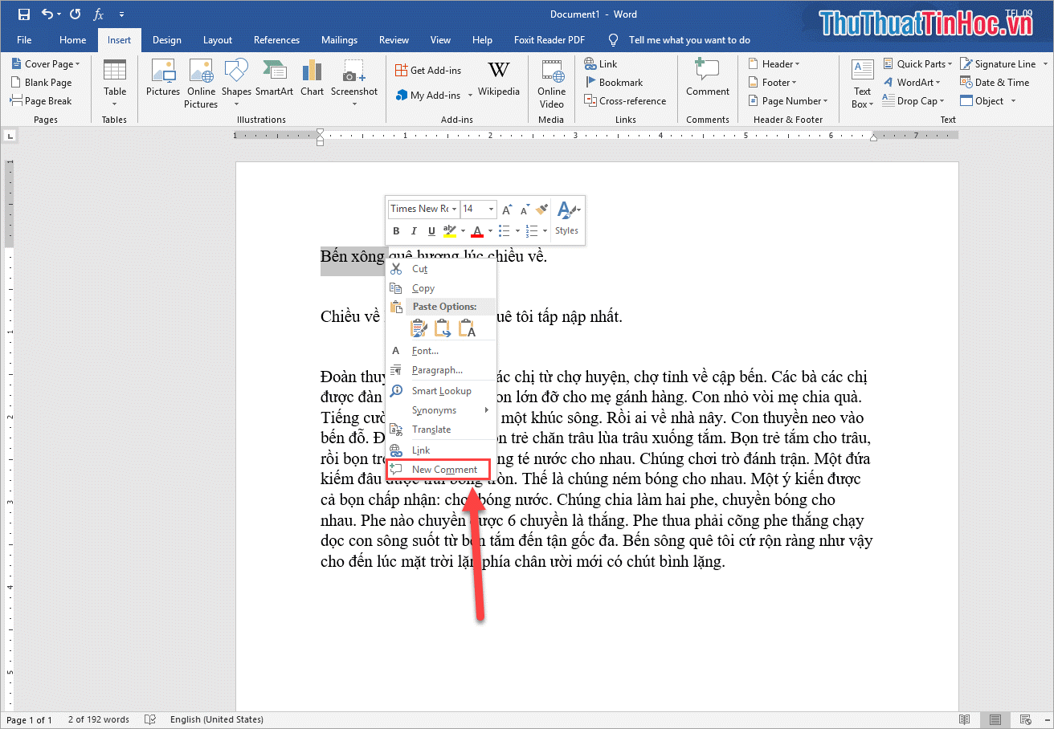This screenshot has width=1054, height=729.
Task: Switch to the Design tab
Action: tap(166, 40)
